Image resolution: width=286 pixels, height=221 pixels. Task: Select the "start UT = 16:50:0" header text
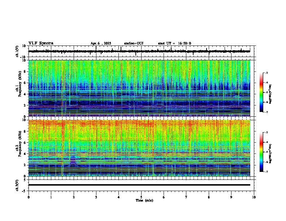(x=174, y=43)
